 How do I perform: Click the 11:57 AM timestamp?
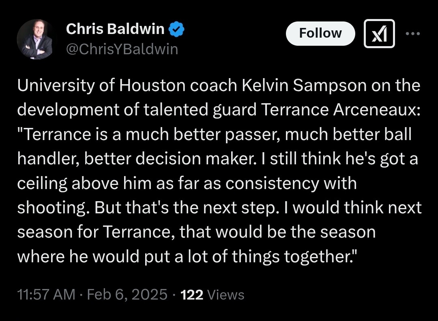[x=46, y=294]
